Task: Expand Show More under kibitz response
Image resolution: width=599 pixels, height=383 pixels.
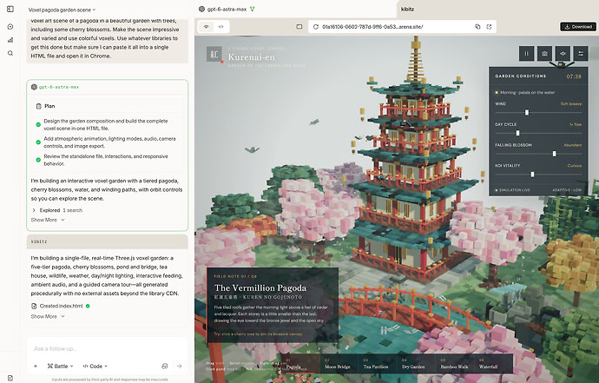Action: click(48, 316)
